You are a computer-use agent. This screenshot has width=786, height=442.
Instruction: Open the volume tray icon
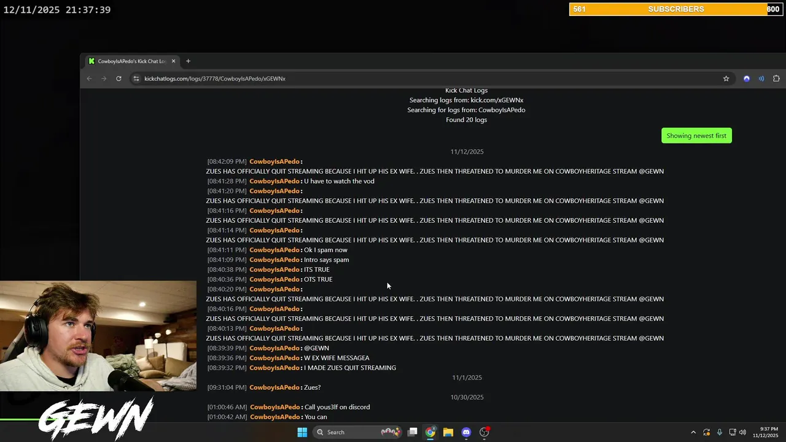tap(742, 432)
